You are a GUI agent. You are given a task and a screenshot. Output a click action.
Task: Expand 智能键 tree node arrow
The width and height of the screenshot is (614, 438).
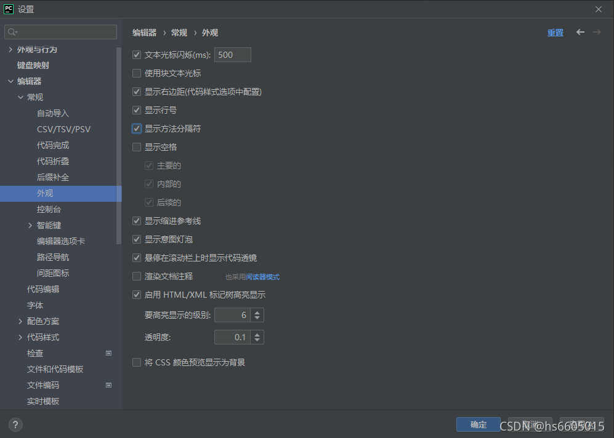pos(30,225)
